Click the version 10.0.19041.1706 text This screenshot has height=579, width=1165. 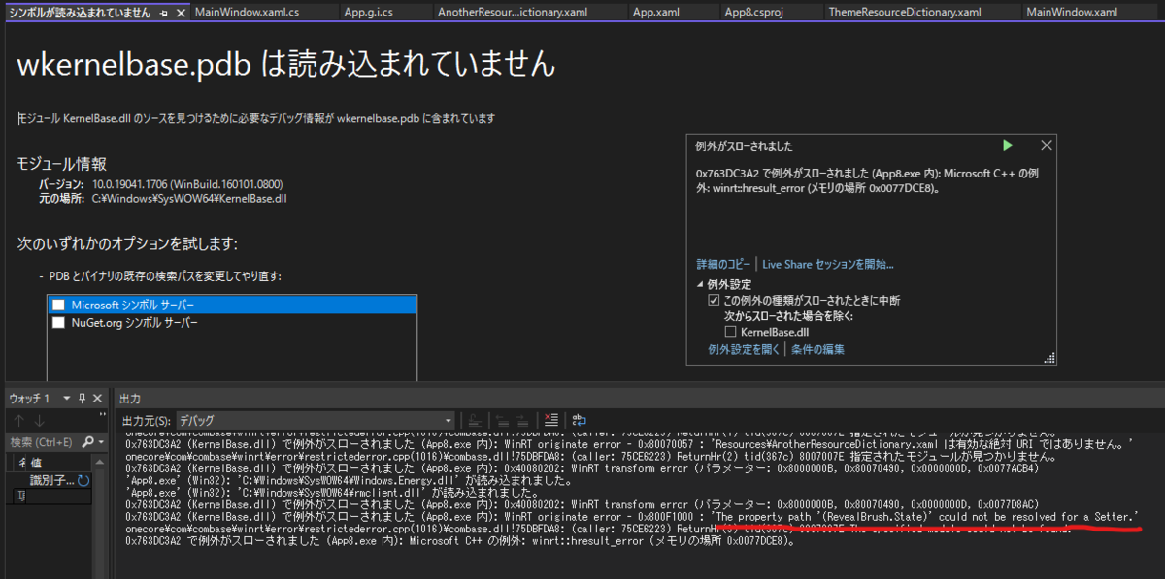point(186,183)
